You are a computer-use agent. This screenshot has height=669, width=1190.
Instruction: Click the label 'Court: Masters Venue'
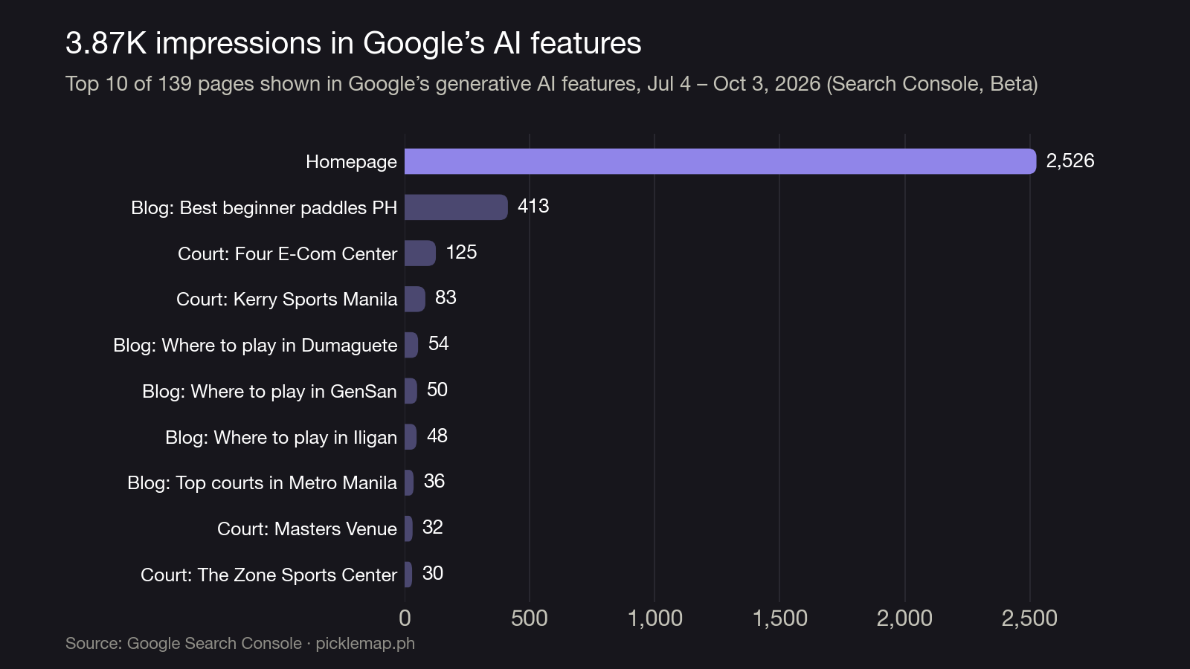[x=307, y=529]
